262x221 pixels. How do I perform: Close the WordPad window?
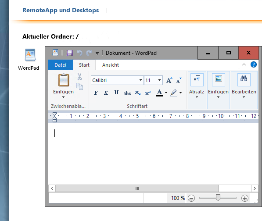point(249,53)
